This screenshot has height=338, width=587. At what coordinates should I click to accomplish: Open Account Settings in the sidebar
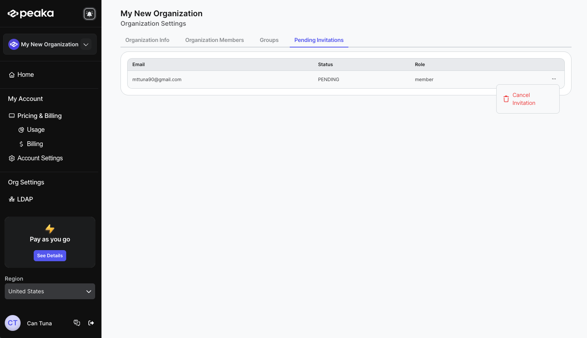click(x=40, y=158)
